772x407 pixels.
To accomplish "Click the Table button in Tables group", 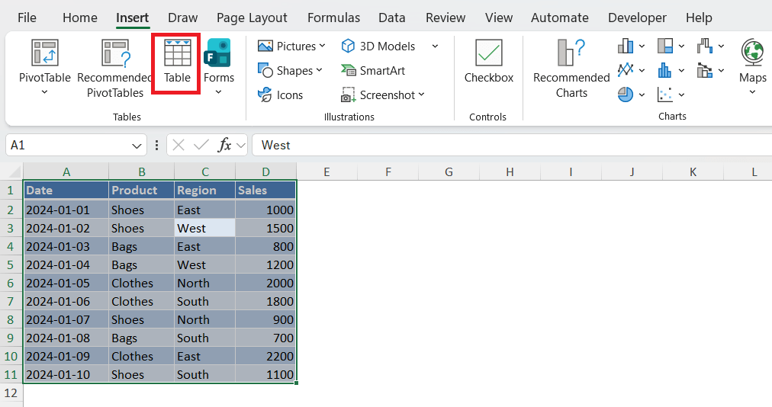I will [x=177, y=63].
